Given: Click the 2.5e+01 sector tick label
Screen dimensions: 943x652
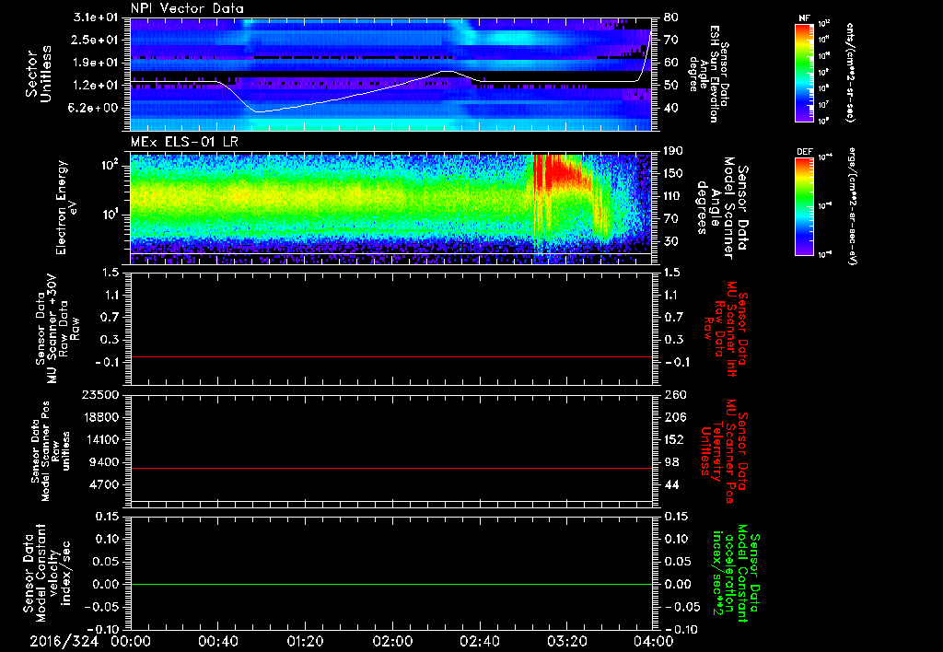Looking at the screenshot, I should 96,40.
